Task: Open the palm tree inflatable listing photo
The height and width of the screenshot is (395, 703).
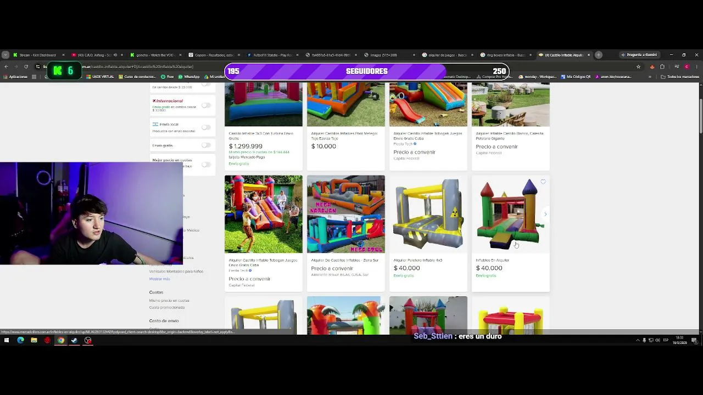Action: pyautogui.click(x=346, y=315)
